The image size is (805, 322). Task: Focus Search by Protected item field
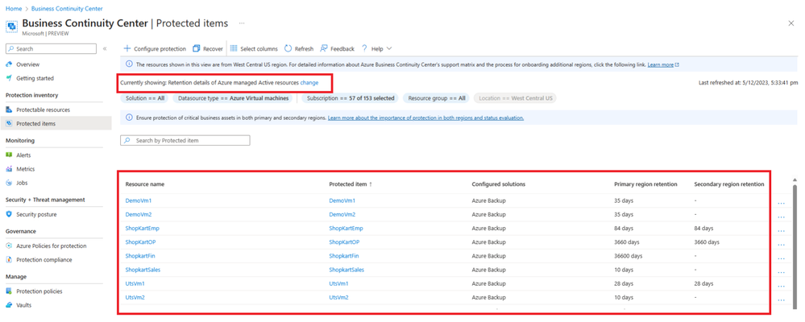coord(185,141)
